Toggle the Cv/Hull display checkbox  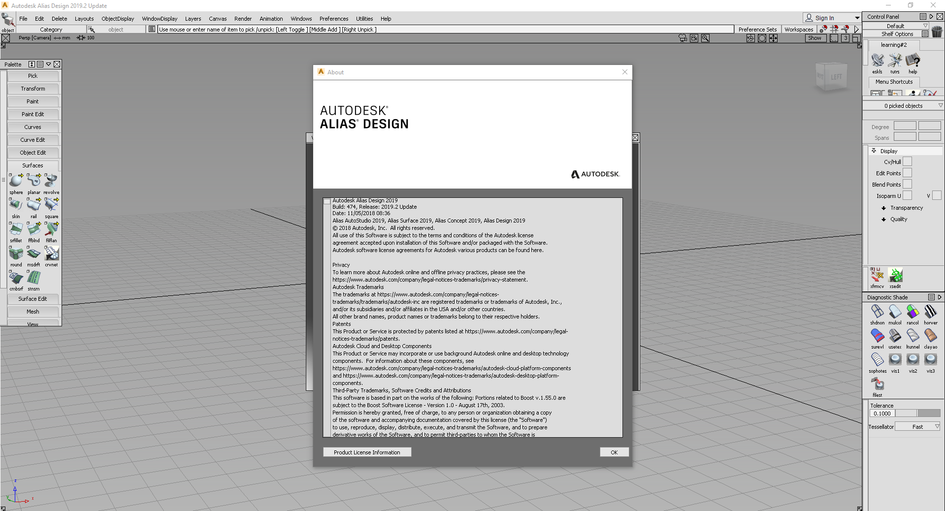907,161
